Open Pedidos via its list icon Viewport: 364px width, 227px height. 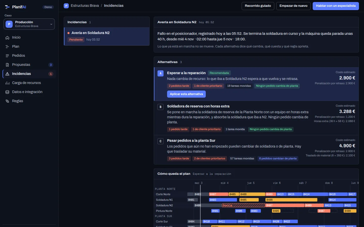coord(7,55)
